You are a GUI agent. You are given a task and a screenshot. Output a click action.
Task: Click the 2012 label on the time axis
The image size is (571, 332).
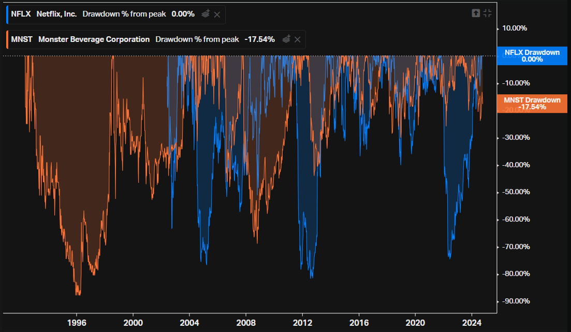click(x=303, y=323)
